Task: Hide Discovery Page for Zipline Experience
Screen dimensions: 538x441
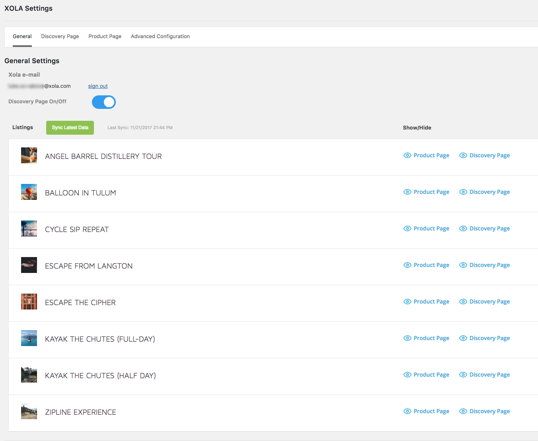Action: pyautogui.click(x=484, y=411)
